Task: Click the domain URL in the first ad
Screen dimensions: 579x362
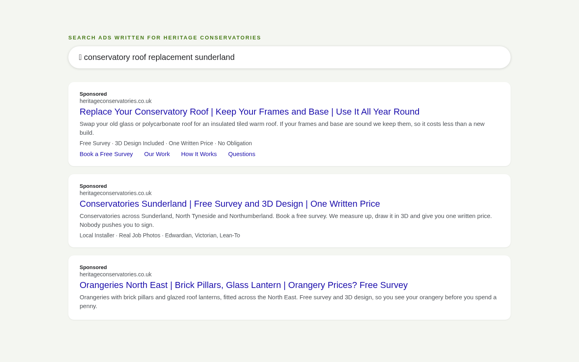Action: point(115,101)
